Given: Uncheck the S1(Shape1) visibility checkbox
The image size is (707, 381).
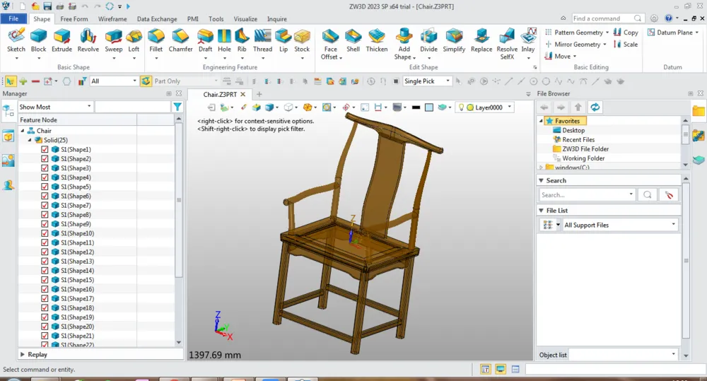Looking at the screenshot, I should click(45, 150).
